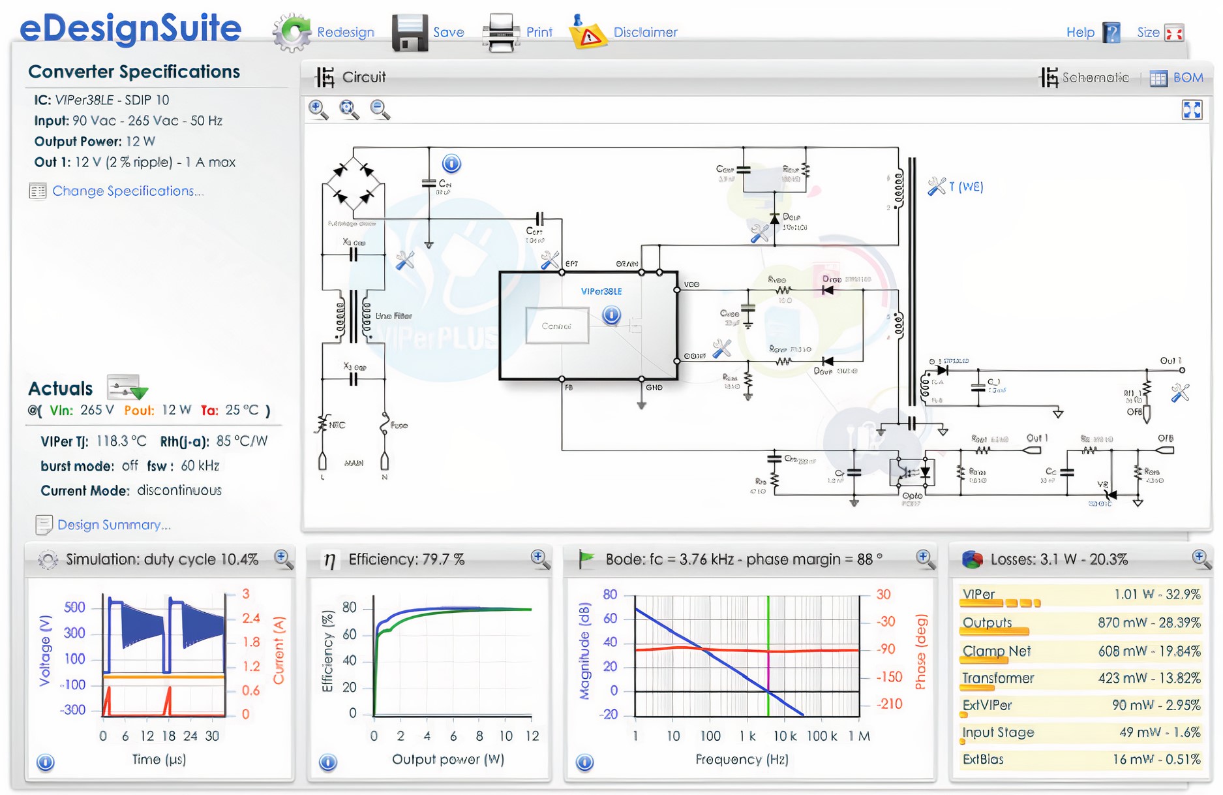
Task: Click the wrench icon next to T (WE) transformer
Action: tap(937, 187)
